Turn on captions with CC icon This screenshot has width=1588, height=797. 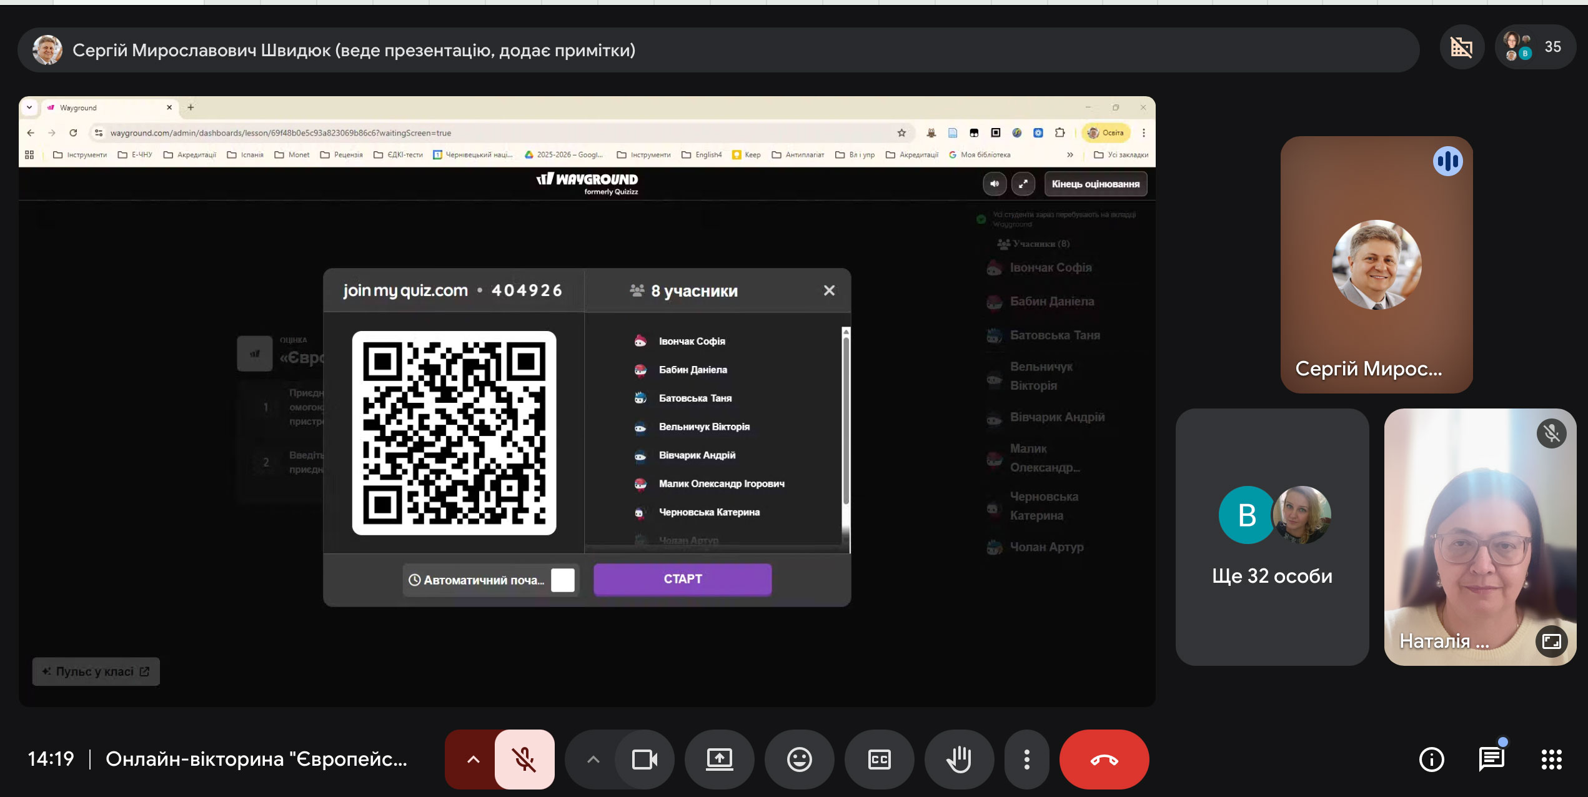point(879,760)
